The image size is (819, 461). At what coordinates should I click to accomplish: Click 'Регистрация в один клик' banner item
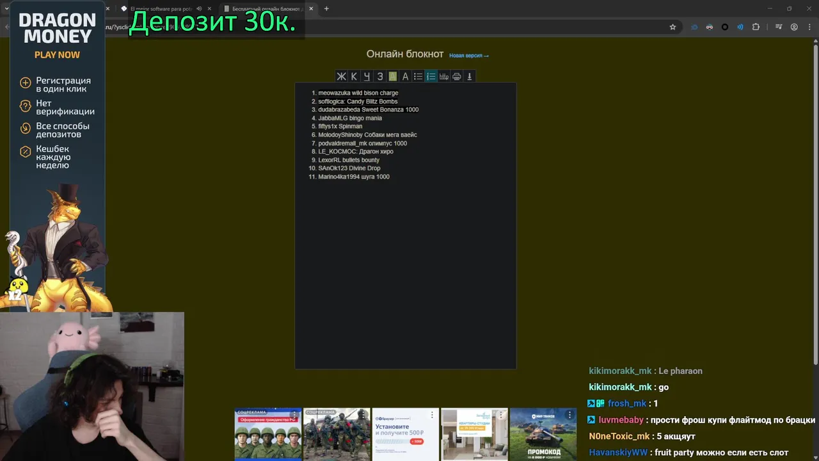click(x=56, y=85)
